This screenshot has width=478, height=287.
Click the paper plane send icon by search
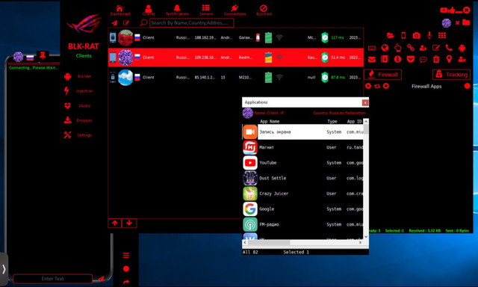click(114, 23)
